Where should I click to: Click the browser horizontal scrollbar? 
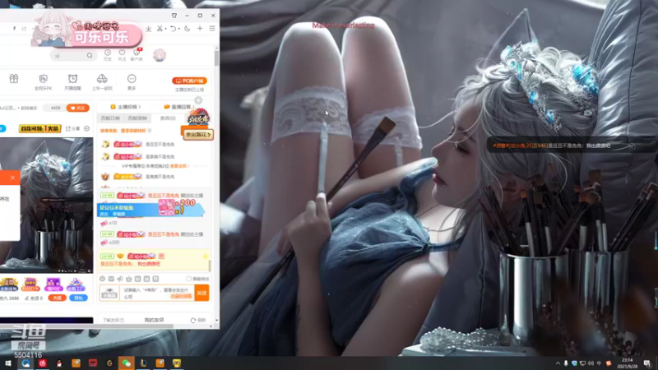[x=86, y=326]
